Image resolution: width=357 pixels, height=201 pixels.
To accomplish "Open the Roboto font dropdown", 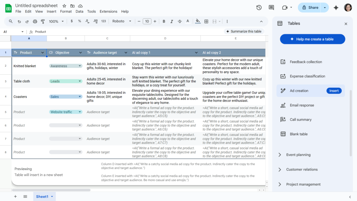I will click(x=122, y=21).
